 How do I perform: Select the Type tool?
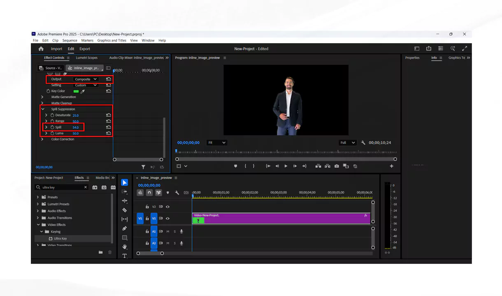coord(125,256)
